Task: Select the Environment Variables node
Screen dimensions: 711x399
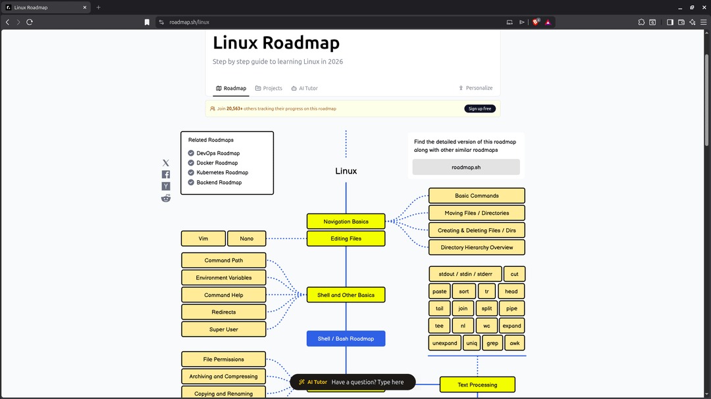Action: (x=224, y=277)
